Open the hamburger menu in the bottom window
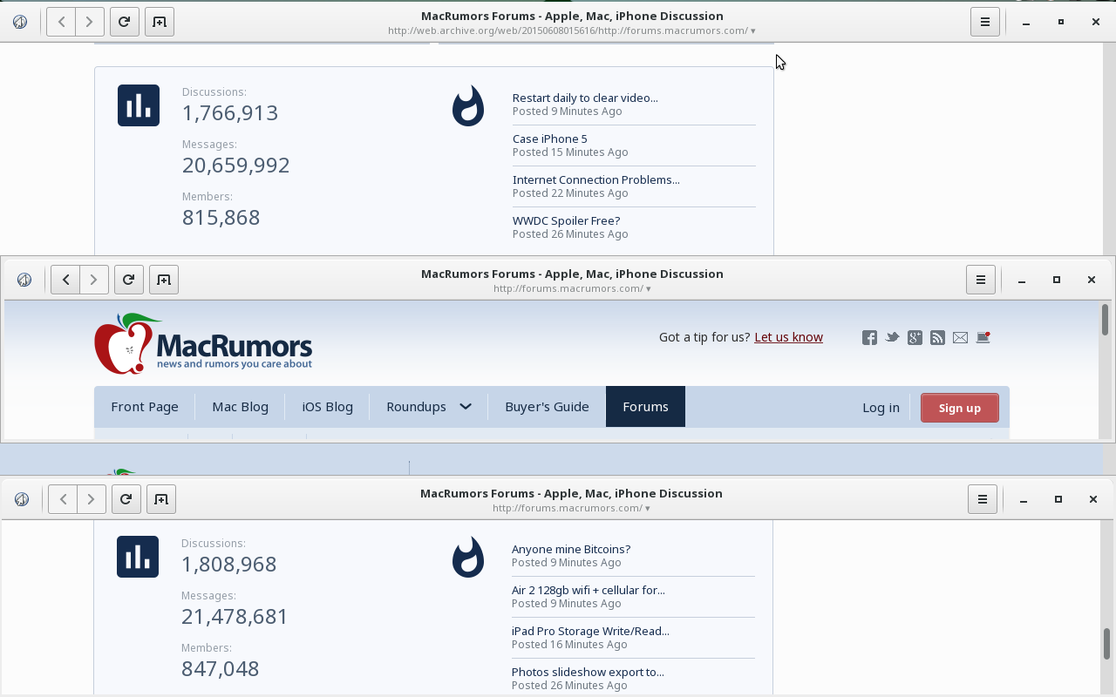Image resolution: width=1116 pixels, height=697 pixels. 983,499
